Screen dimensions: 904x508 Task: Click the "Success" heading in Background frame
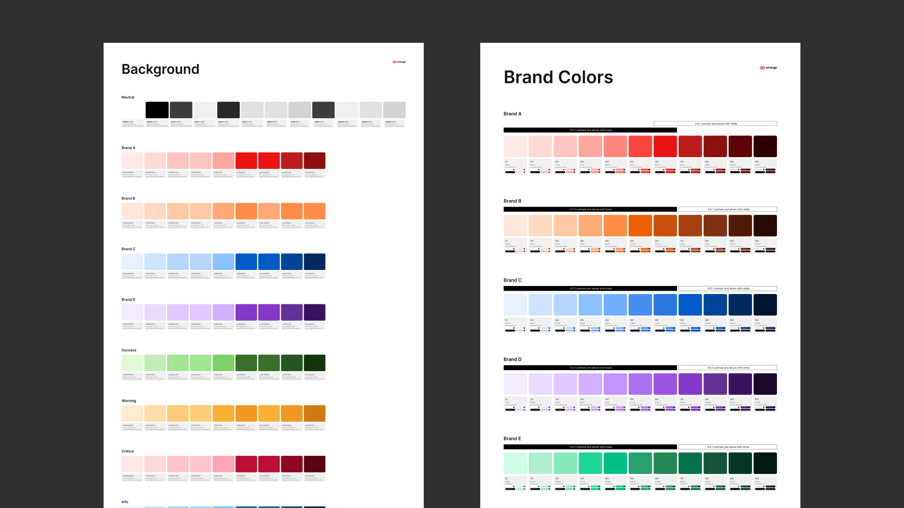tap(129, 350)
